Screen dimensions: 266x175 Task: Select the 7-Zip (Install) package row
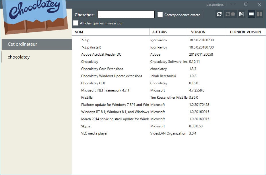click(x=169, y=47)
